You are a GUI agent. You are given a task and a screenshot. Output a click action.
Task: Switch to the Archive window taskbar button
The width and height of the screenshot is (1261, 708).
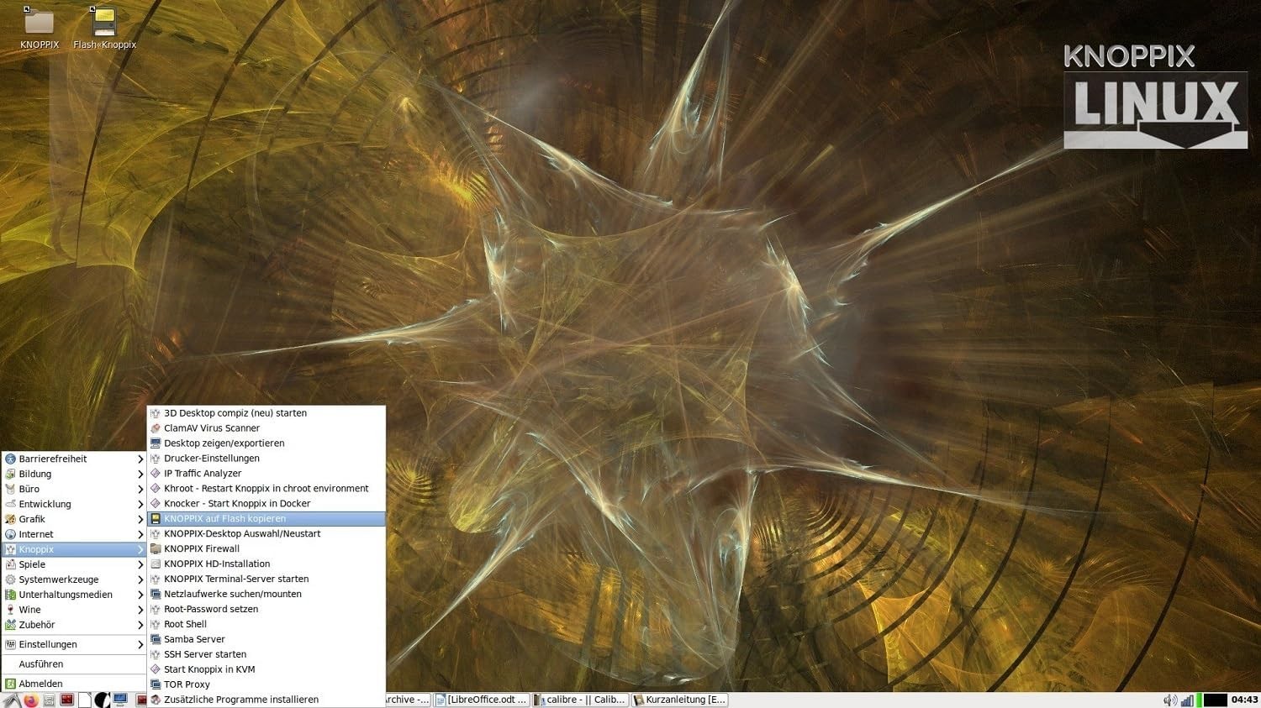pos(409,700)
